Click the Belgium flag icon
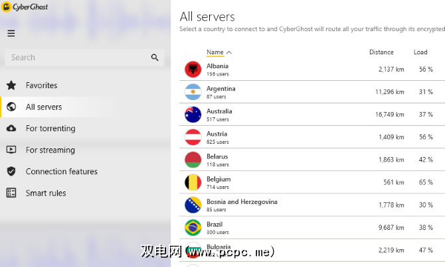445x267 pixels. (193, 183)
